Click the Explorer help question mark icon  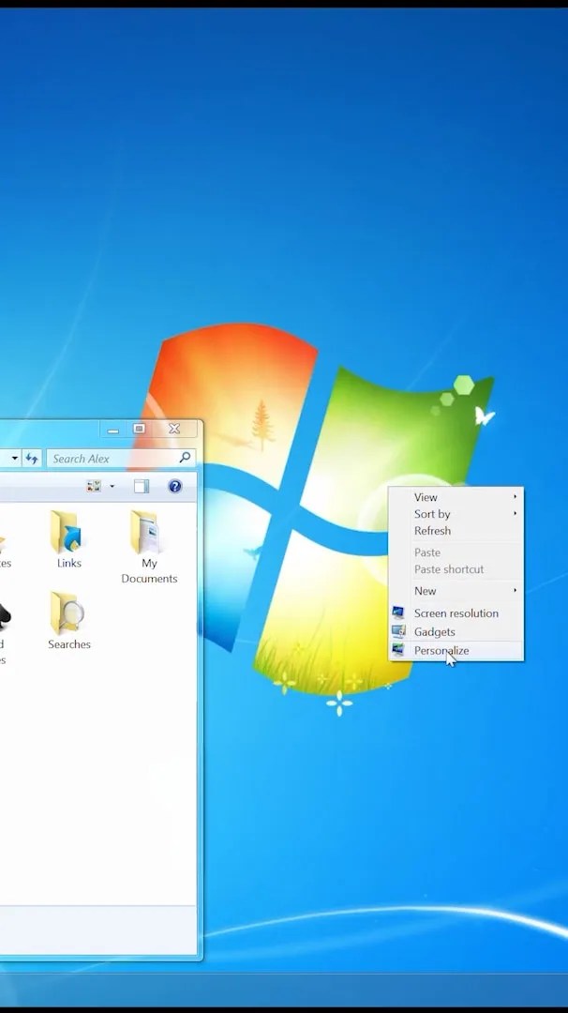pyautogui.click(x=175, y=487)
